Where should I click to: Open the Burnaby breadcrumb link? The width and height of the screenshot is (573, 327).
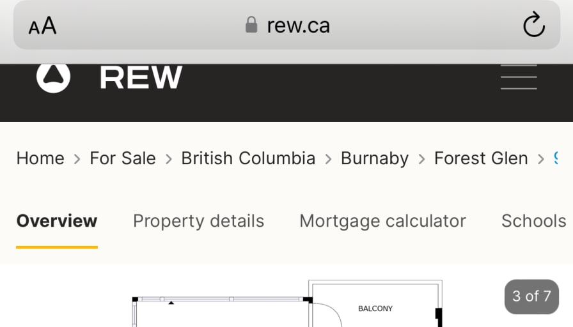point(375,159)
